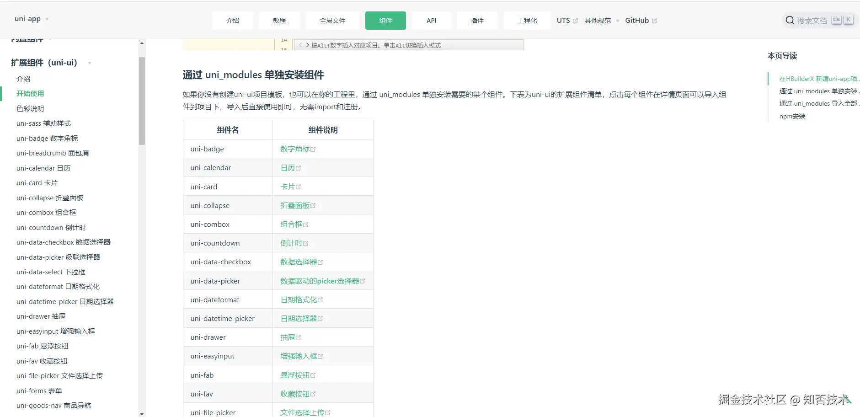Open uni-sass 辅助样式 in sidebar
The image size is (860, 417).
43,123
